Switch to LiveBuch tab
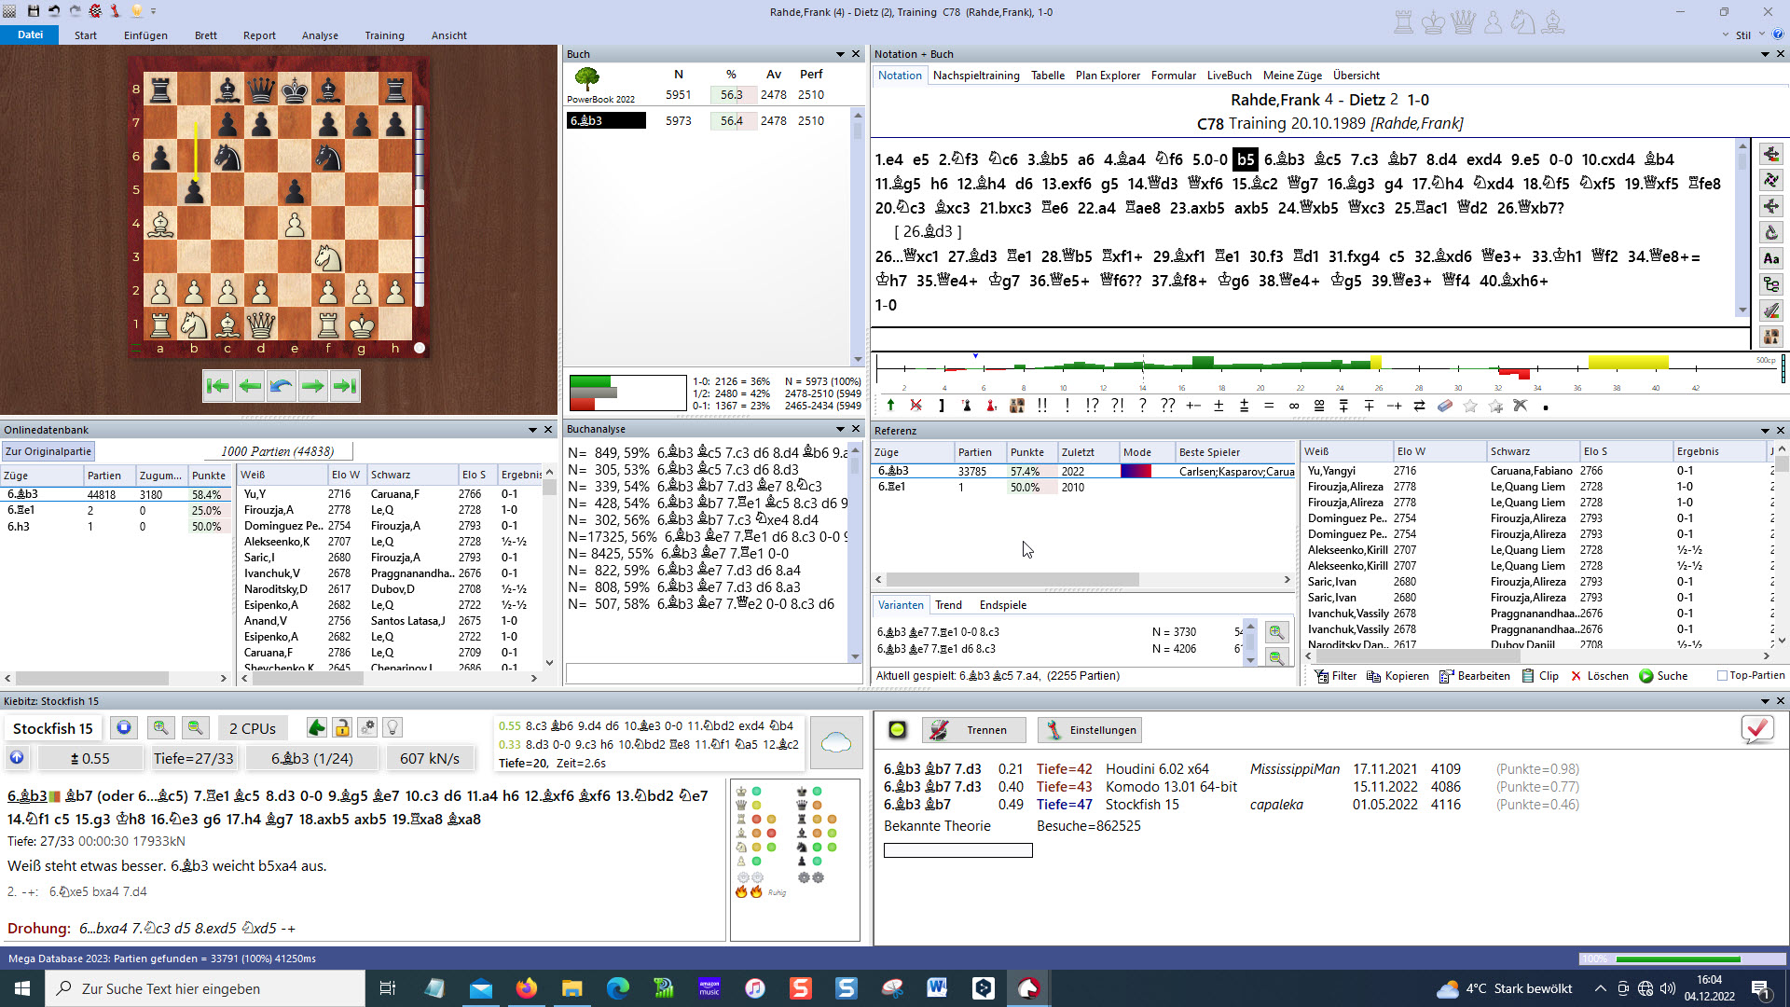Image resolution: width=1790 pixels, height=1007 pixels. click(1229, 76)
